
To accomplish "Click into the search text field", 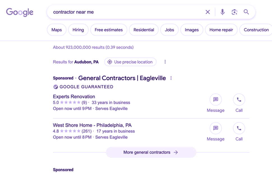I will (x=126, y=12).
